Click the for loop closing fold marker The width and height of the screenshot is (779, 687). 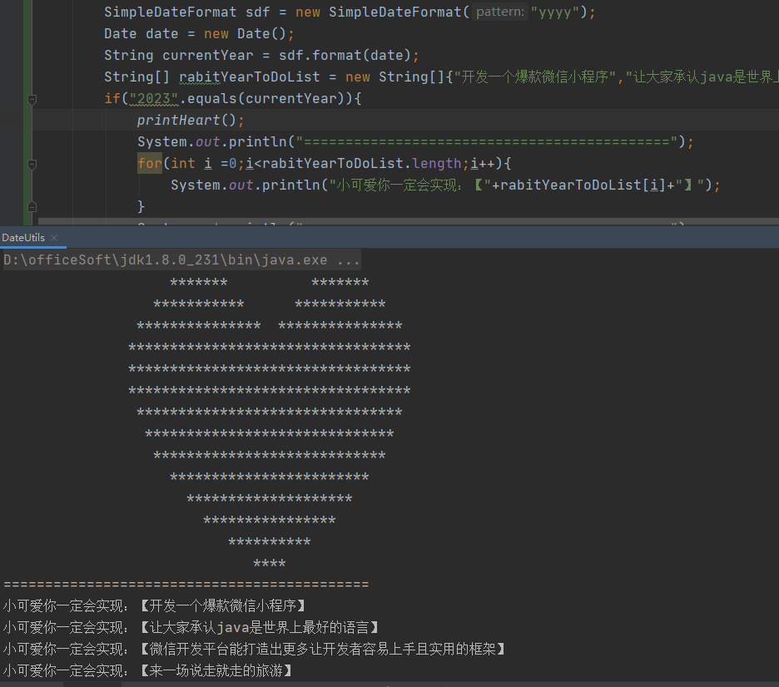coord(32,206)
